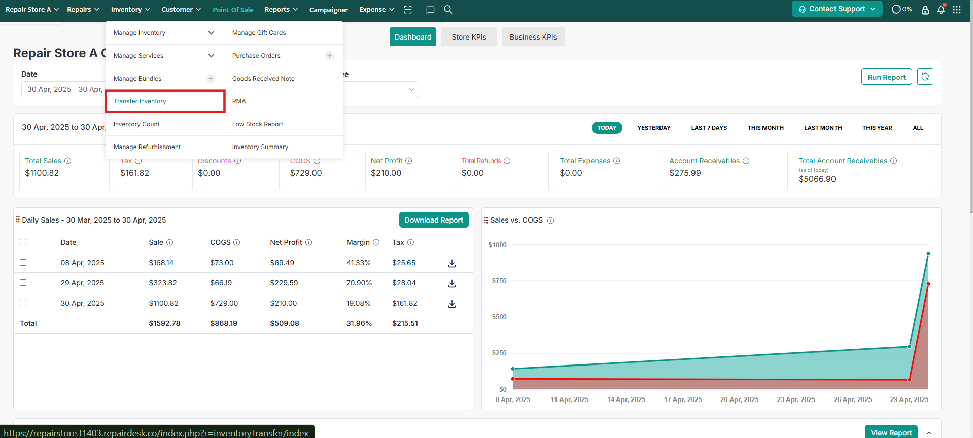Expand the Manage Services chevron
The image size is (973, 438).
coord(211,56)
